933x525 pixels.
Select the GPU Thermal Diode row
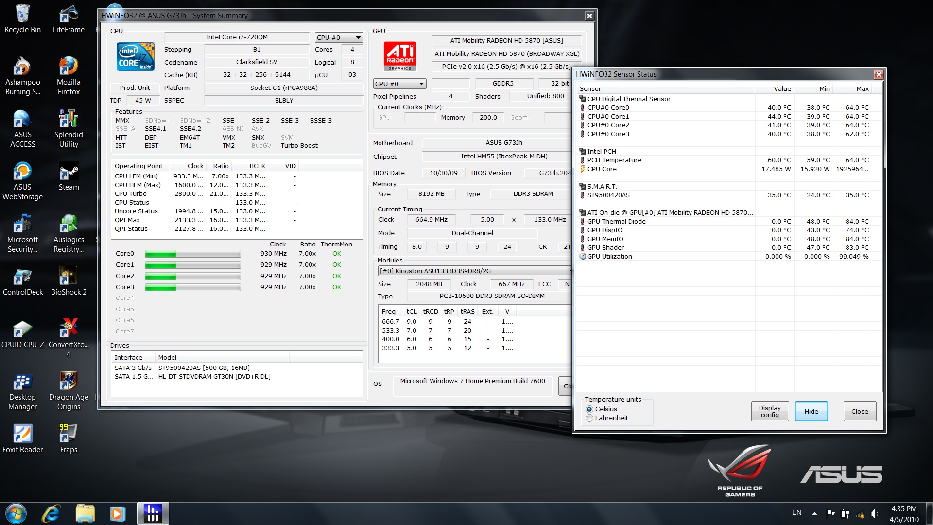pyautogui.click(x=724, y=221)
